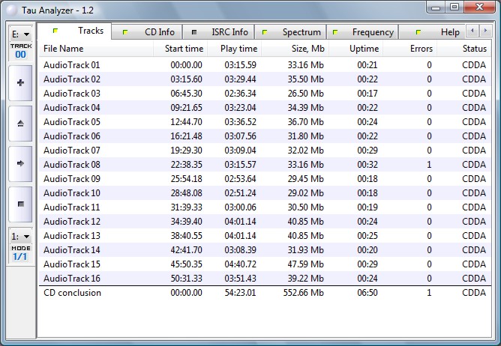Image resolution: width=501 pixels, height=346 pixels.
Task: Select AudioTrack 15 in the list
Action: click(72, 264)
